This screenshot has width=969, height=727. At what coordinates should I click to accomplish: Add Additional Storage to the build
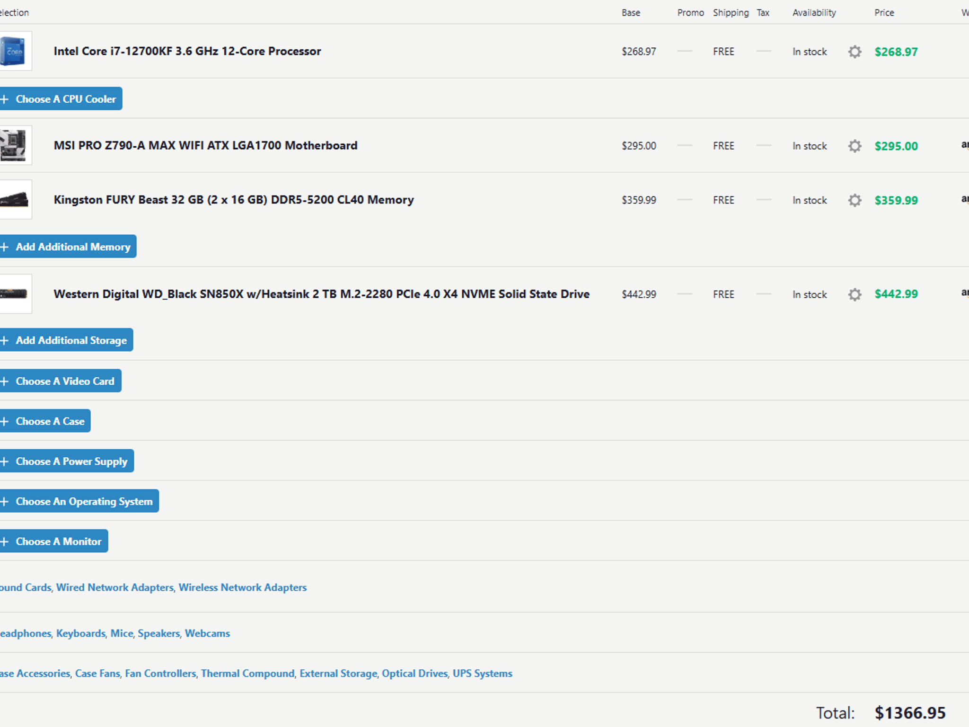(x=66, y=340)
